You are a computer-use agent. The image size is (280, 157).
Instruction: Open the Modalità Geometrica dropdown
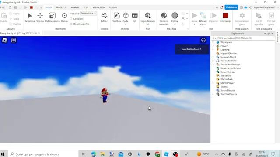88,14
